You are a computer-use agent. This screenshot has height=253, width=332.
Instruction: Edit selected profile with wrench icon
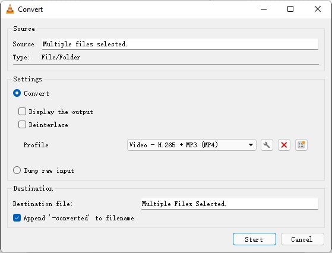267,145
